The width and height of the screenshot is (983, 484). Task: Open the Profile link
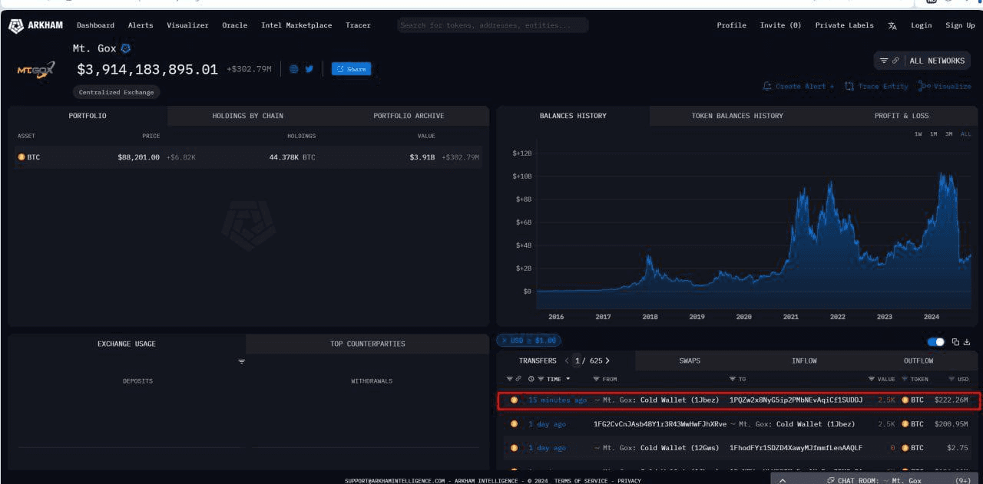click(731, 25)
